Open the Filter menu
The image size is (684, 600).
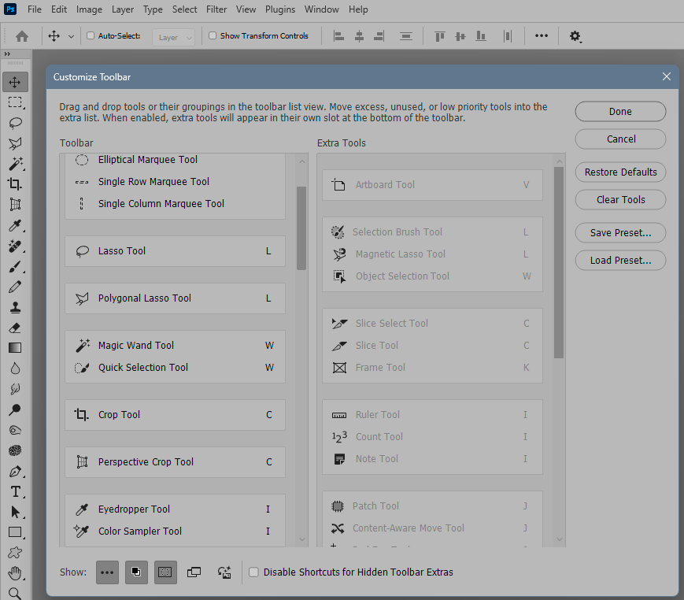(x=216, y=9)
